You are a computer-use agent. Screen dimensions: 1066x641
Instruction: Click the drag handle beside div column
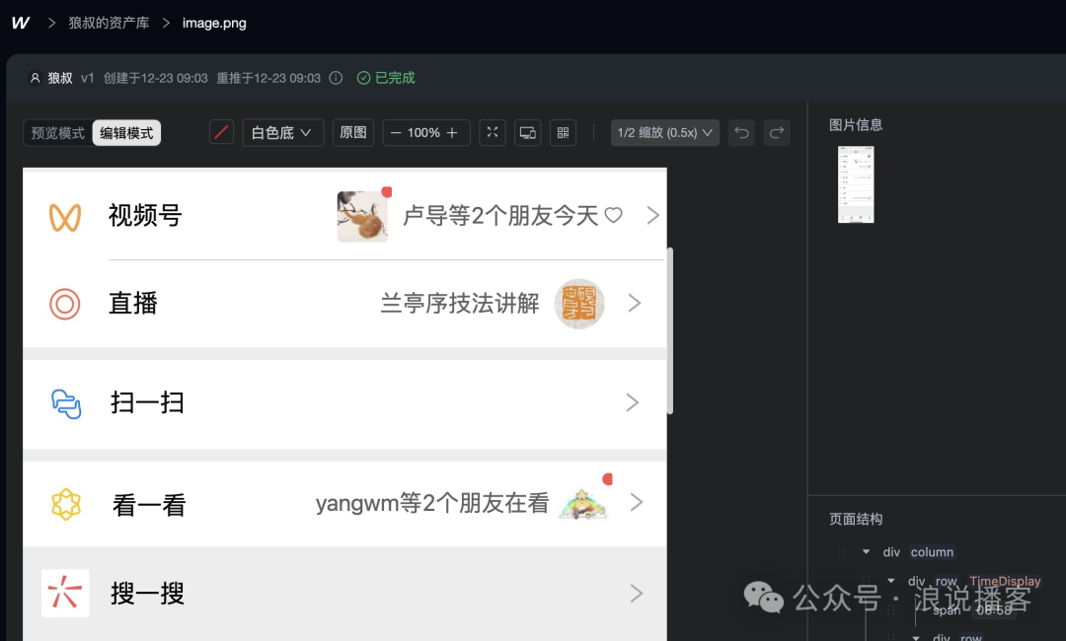pos(842,552)
